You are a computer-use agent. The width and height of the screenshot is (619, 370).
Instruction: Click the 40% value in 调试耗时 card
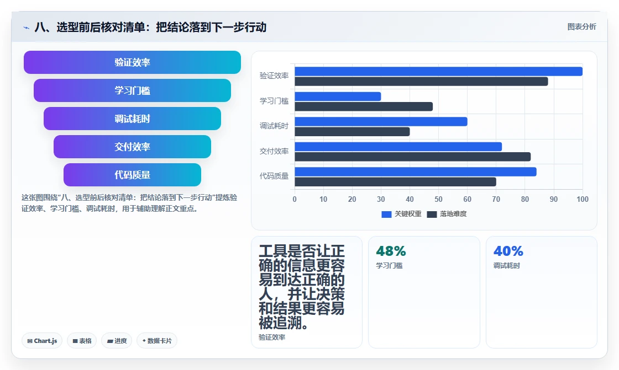pos(508,251)
